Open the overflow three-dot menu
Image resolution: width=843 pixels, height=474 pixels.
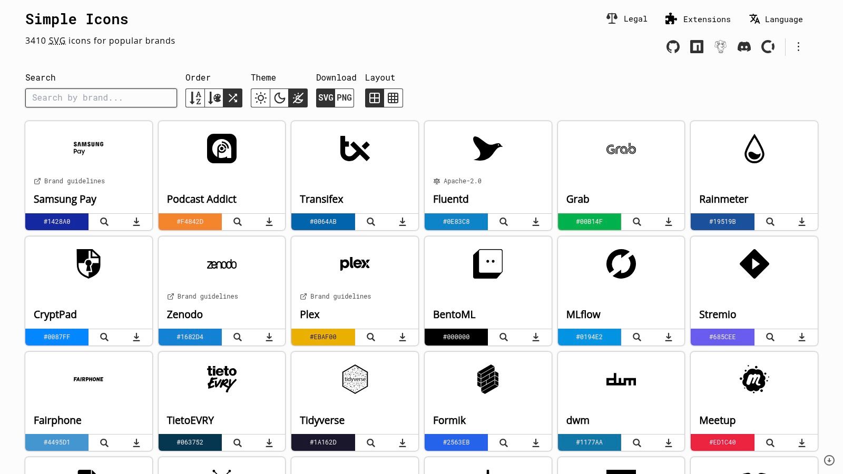coord(798,46)
